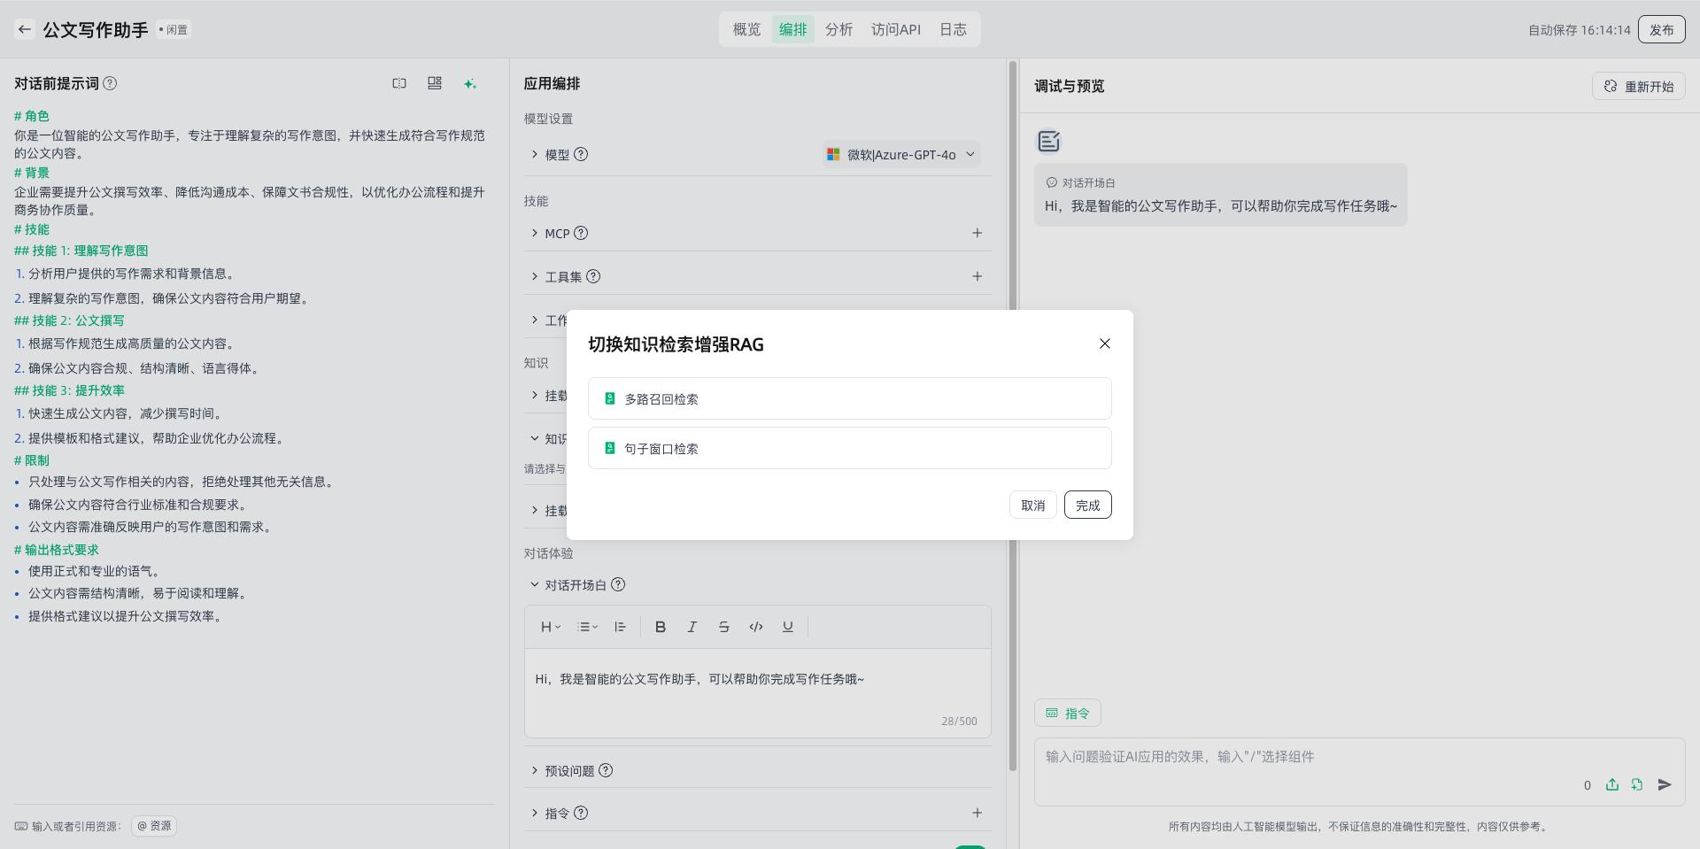Click 完成 to confirm RAG selection
The height and width of the screenshot is (849, 1700).
pos(1087,506)
